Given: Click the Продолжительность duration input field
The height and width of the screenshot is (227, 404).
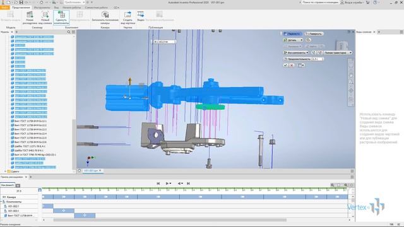Looking at the screenshot, I should tap(317, 59).
